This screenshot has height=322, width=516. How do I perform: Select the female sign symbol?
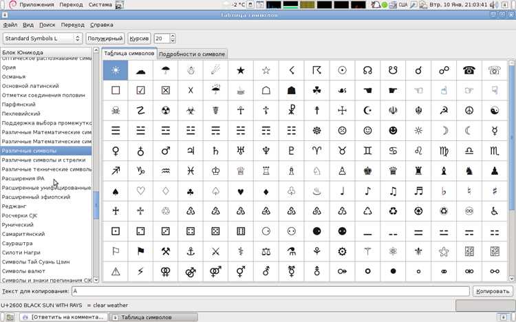116,151
